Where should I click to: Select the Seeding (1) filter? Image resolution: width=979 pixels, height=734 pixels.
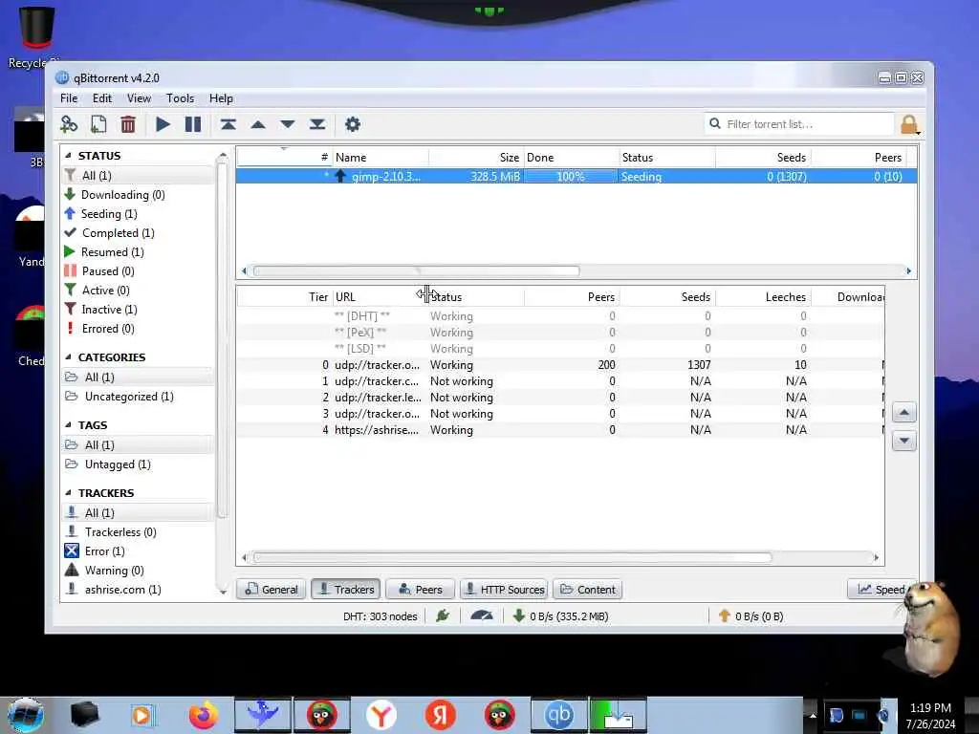click(109, 214)
